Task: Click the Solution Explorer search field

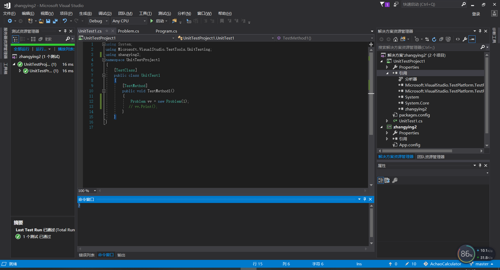Action: point(429,47)
